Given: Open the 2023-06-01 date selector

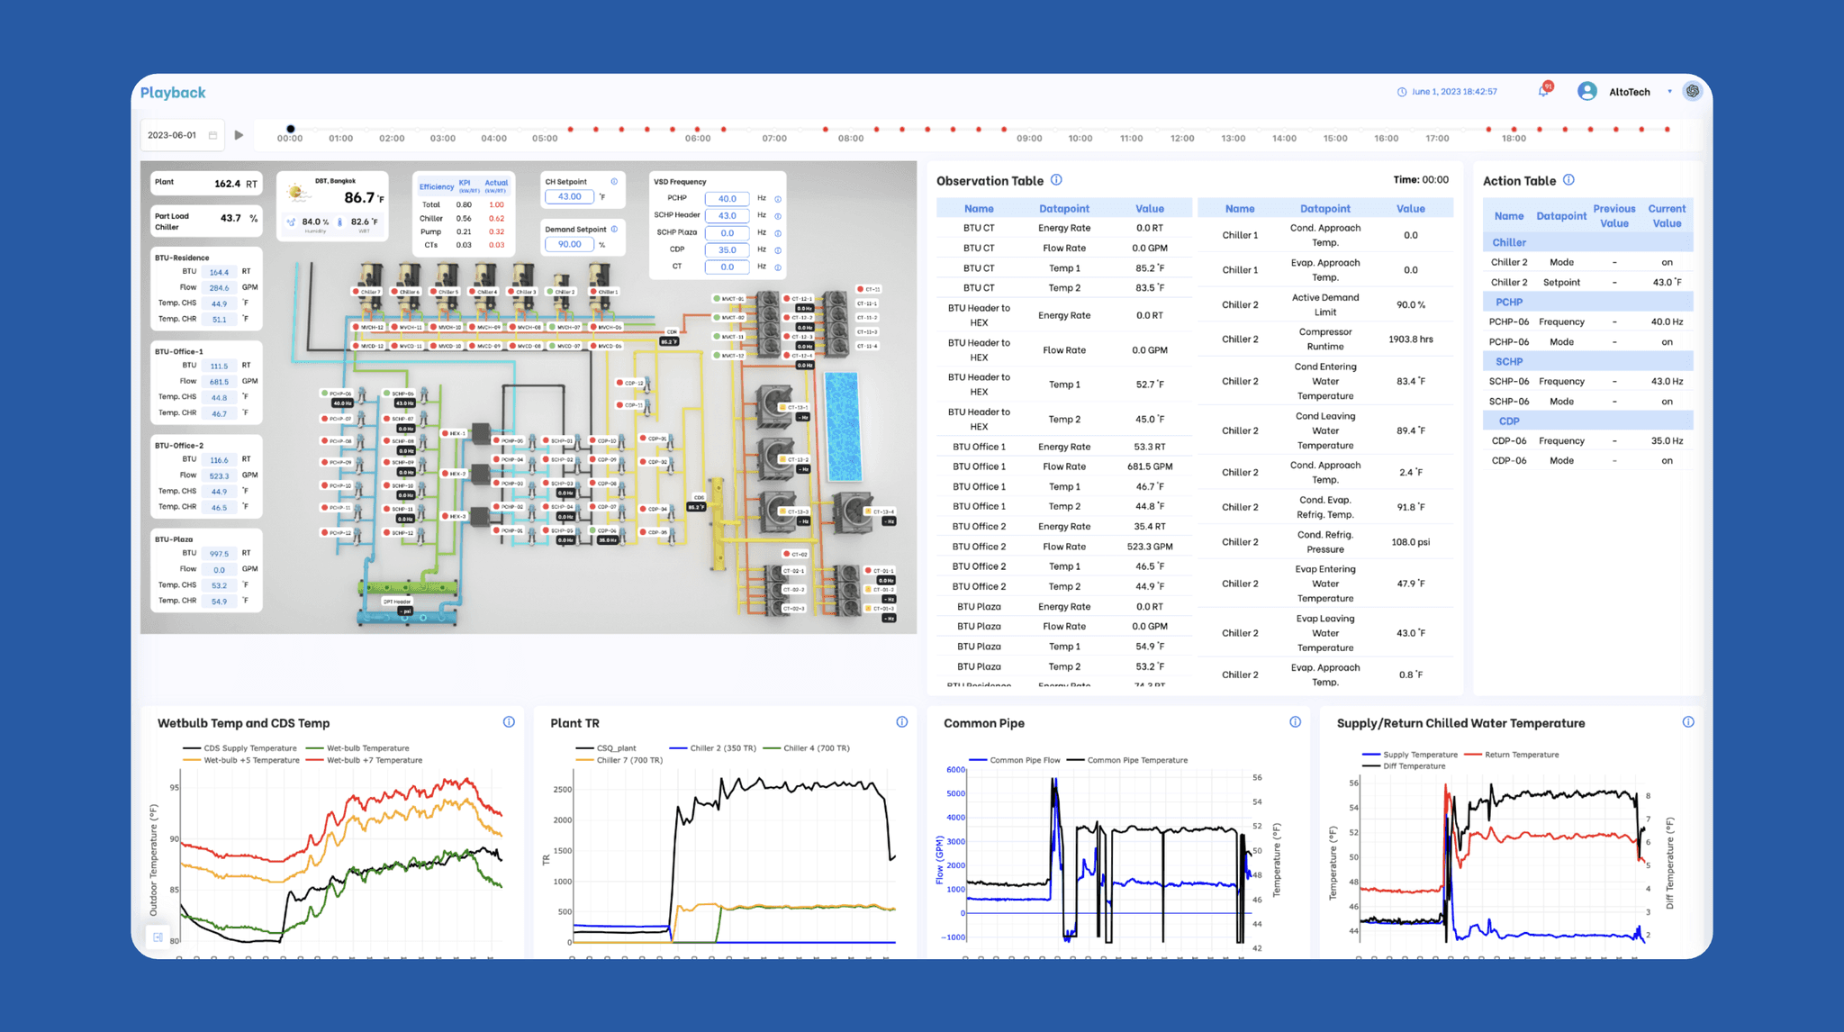Looking at the screenshot, I should click(172, 135).
